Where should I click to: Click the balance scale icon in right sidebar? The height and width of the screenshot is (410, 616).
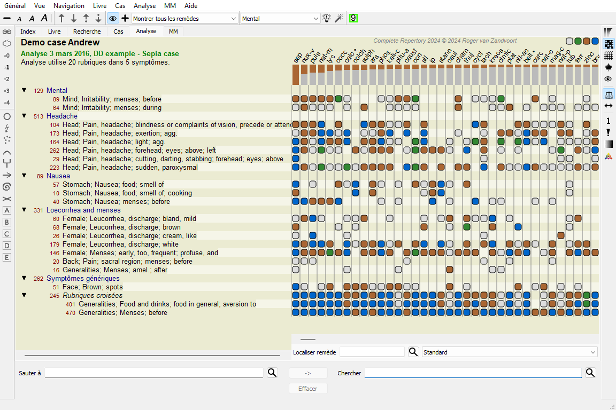tap(608, 94)
